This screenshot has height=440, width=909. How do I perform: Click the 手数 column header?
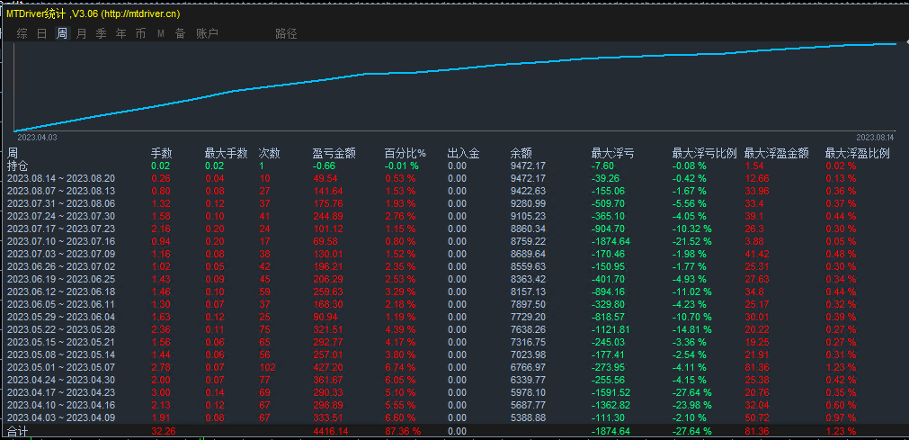pyautogui.click(x=162, y=153)
